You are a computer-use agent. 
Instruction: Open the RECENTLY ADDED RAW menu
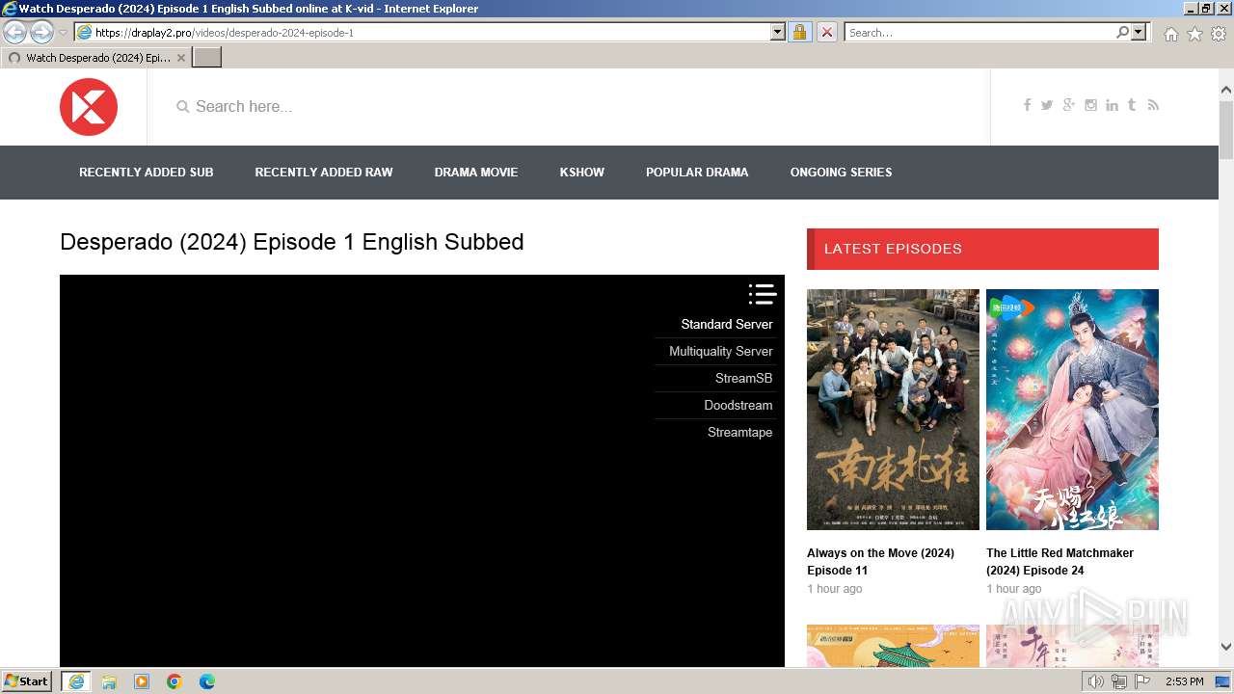(324, 173)
